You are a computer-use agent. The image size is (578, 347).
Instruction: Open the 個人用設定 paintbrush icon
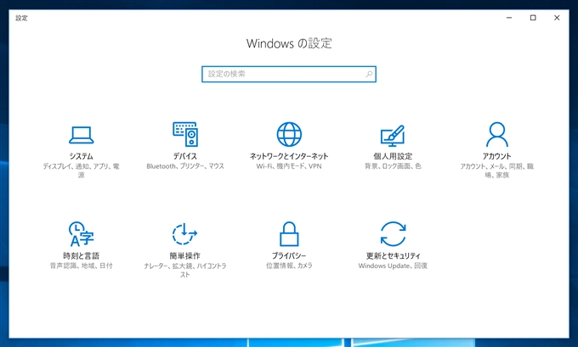coord(393,136)
